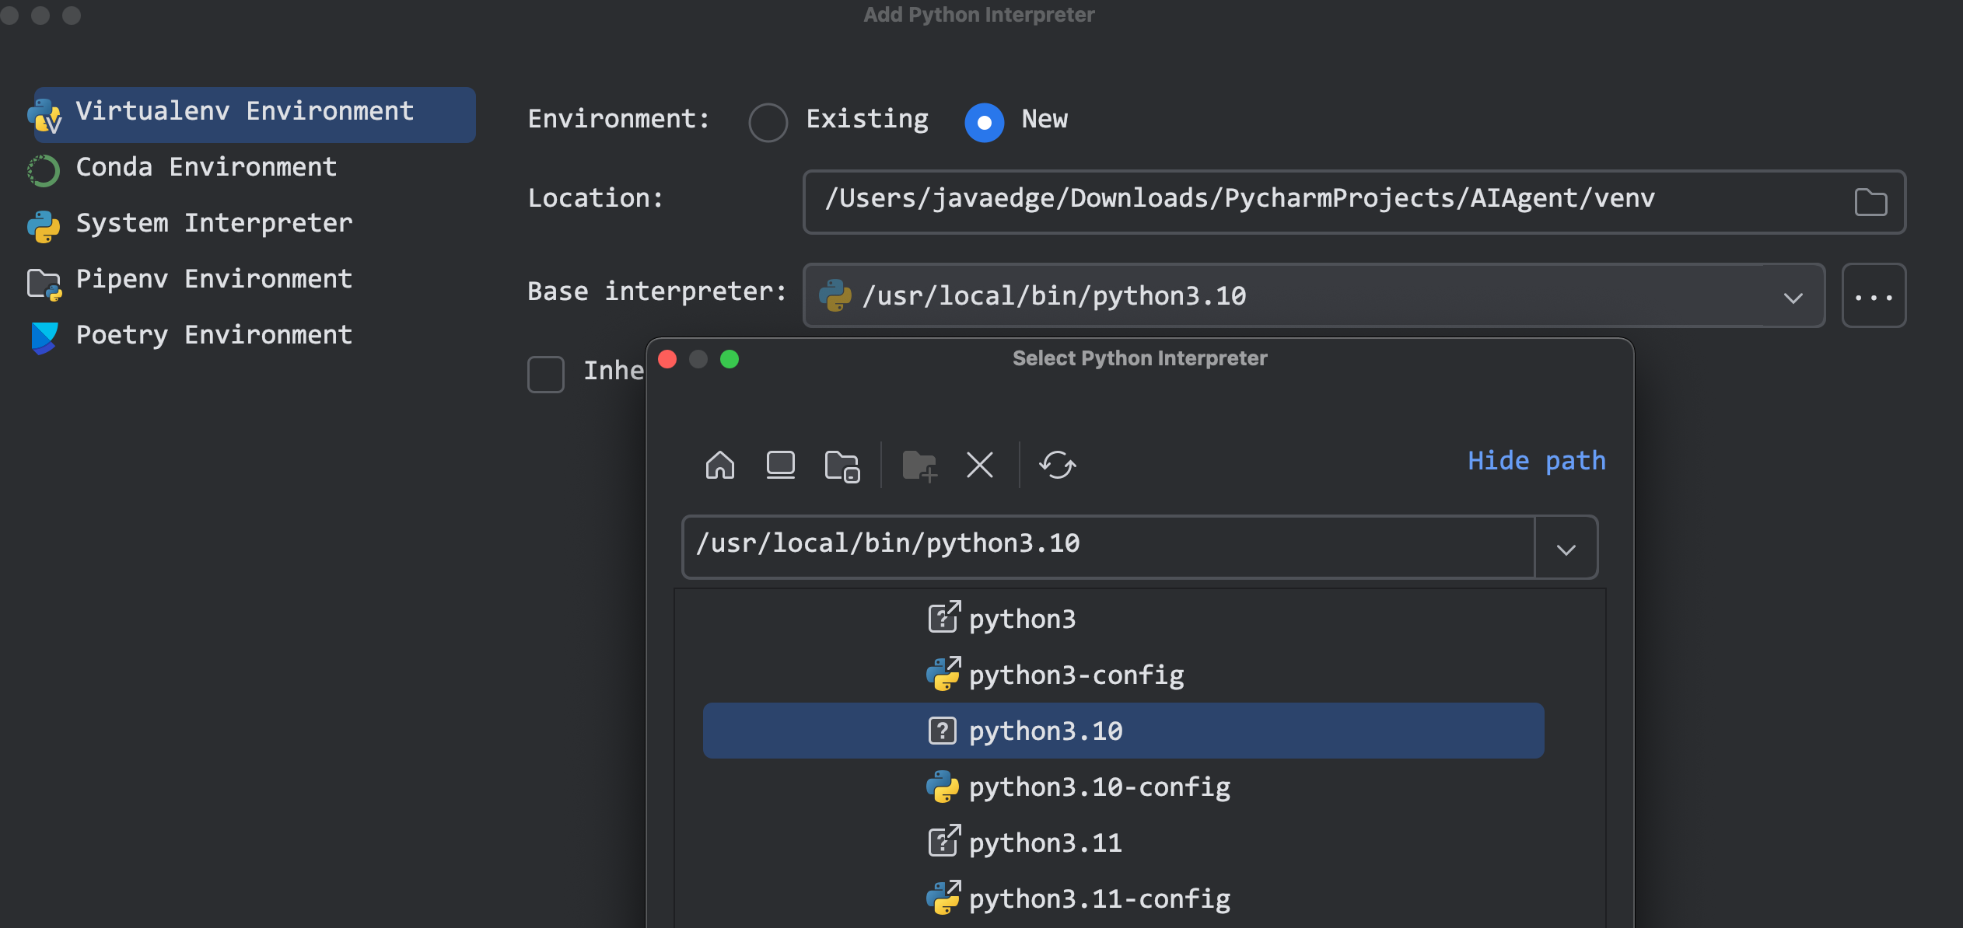Click the delete/remove path icon
This screenshot has height=928, width=1963.
980,464
